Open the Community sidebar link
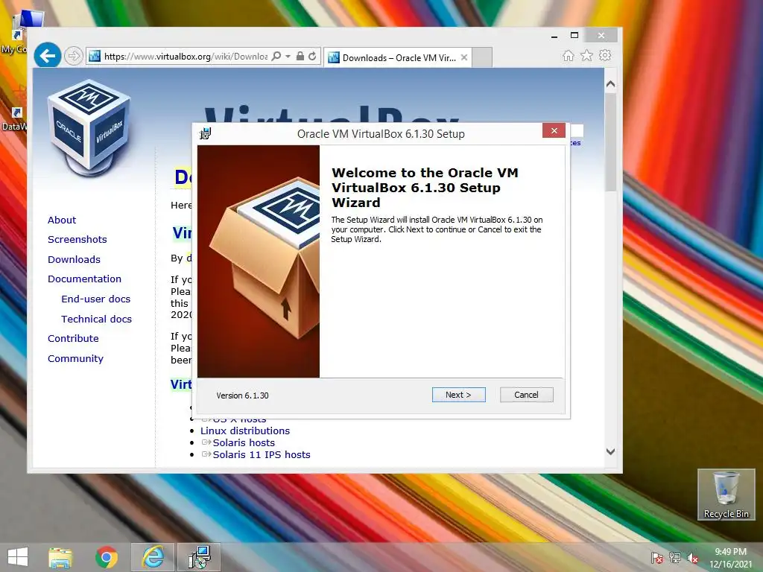 (75, 358)
